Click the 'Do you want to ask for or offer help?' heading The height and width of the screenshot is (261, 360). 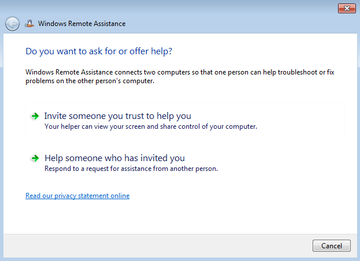click(x=99, y=51)
